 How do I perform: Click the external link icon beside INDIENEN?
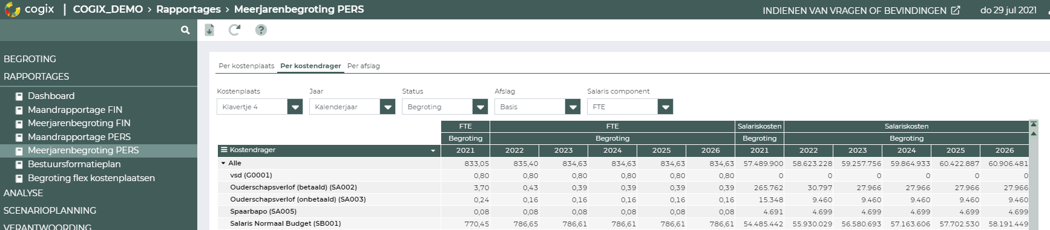[956, 10]
